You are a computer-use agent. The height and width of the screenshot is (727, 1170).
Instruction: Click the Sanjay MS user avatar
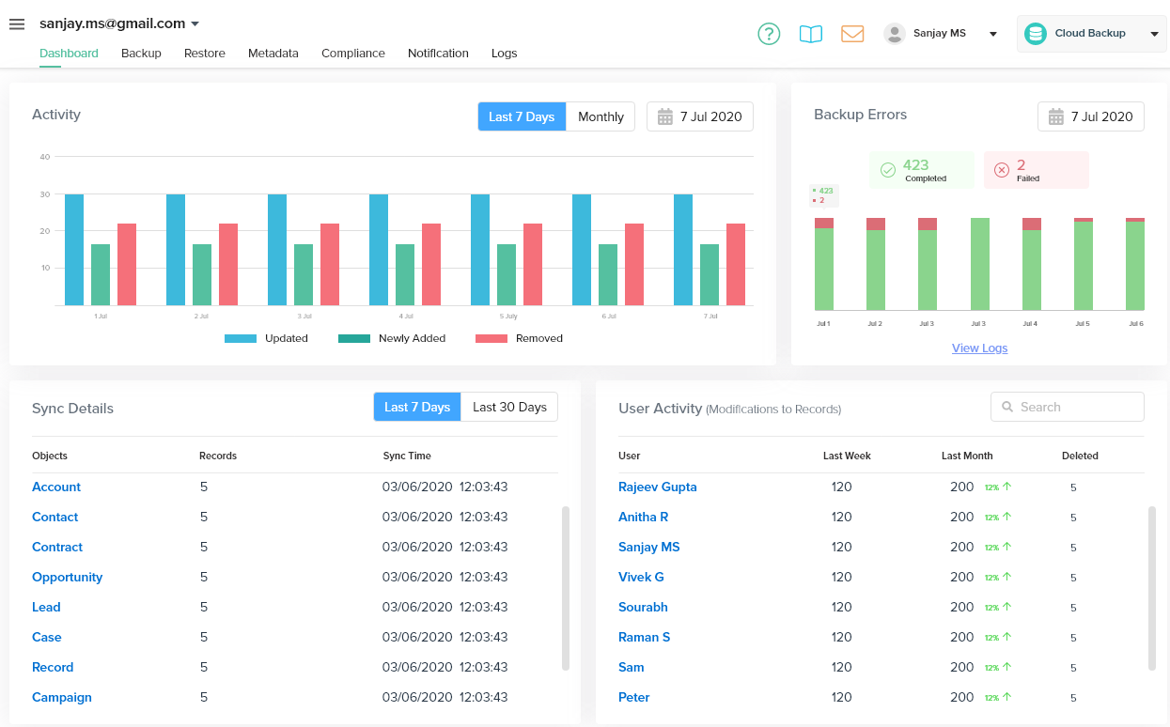coord(895,34)
